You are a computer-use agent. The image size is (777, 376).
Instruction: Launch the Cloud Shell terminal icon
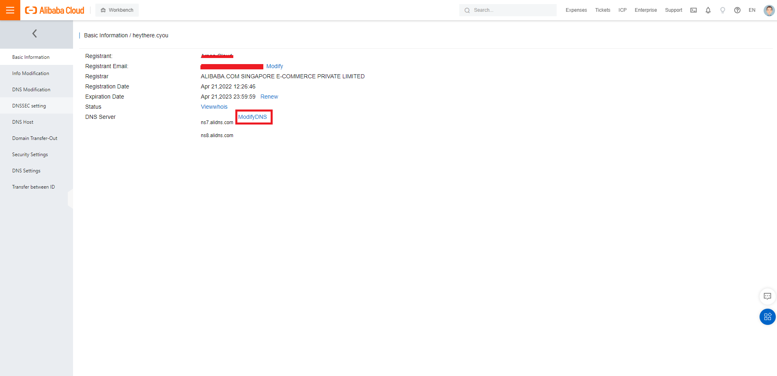pyautogui.click(x=693, y=10)
